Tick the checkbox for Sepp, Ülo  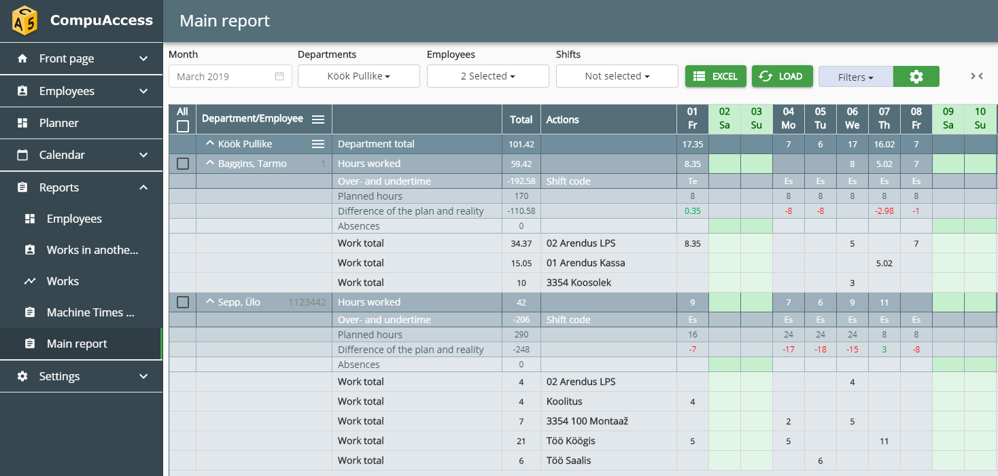click(x=182, y=302)
